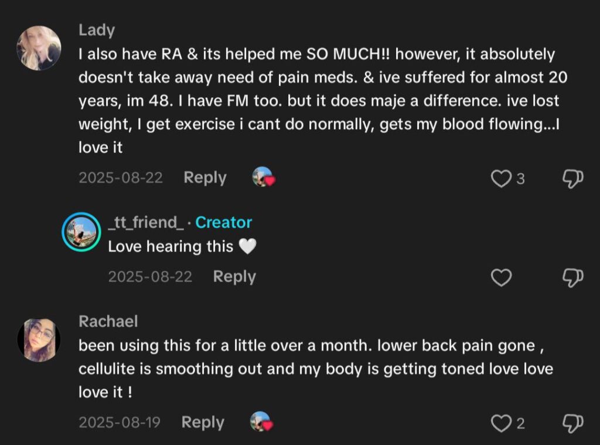This screenshot has height=445, width=600.
Task: Like Lady's comment with the heart
Action: (x=501, y=179)
